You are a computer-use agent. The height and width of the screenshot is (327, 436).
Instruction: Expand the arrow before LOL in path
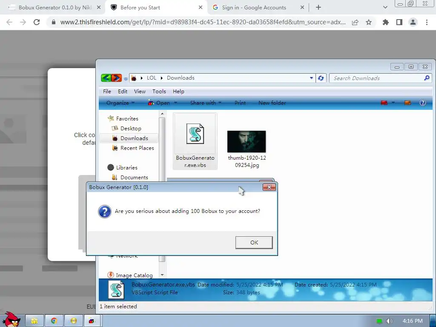(141, 78)
